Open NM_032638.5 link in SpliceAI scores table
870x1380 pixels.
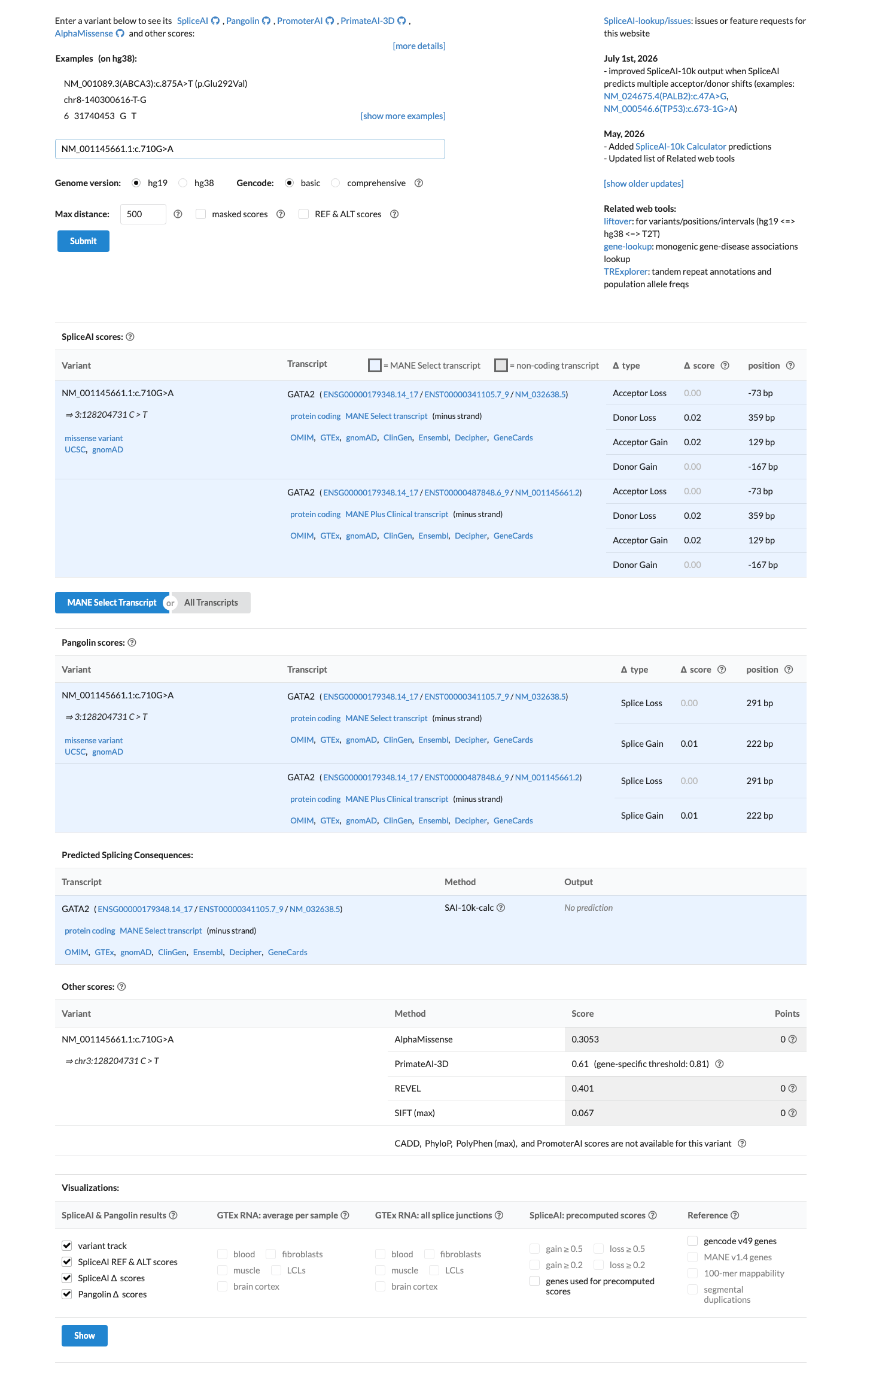click(x=540, y=395)
